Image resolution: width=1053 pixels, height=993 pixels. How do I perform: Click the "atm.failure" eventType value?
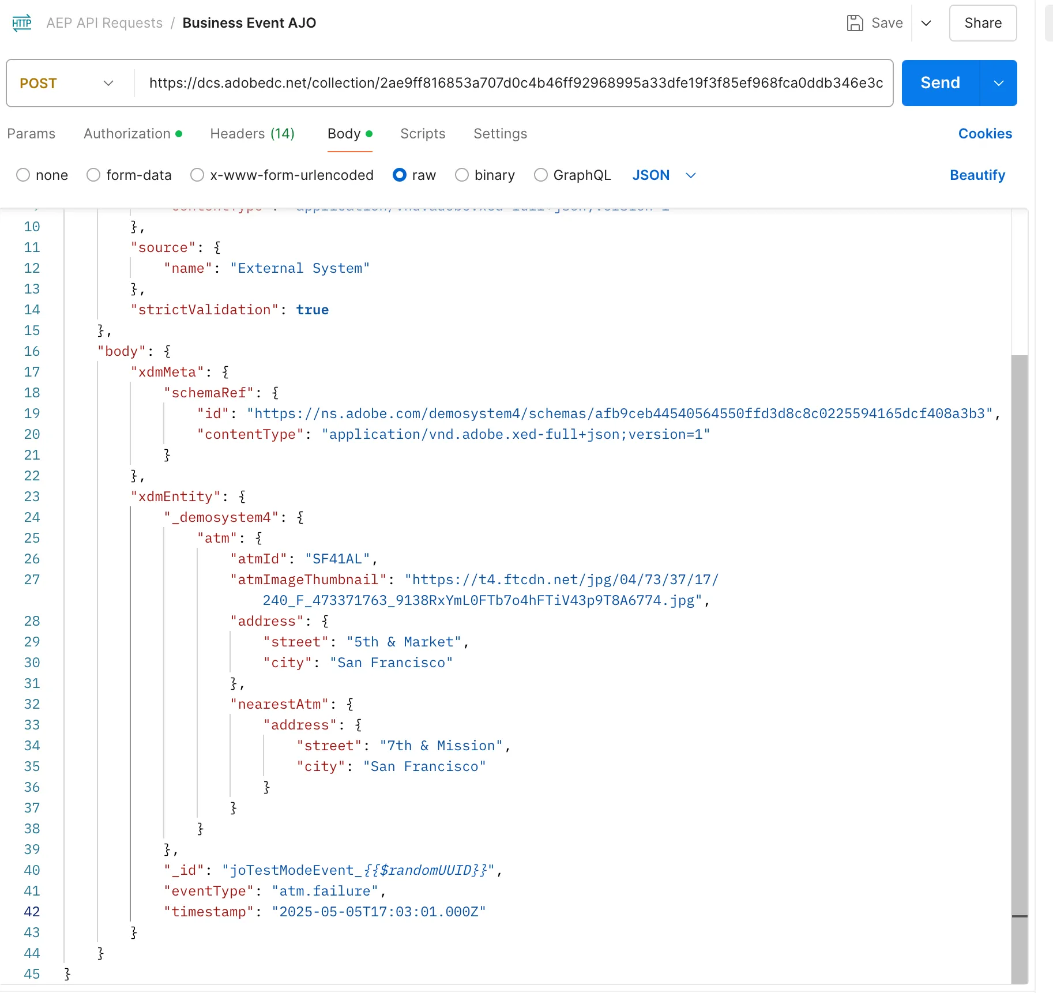coord(325,891)
